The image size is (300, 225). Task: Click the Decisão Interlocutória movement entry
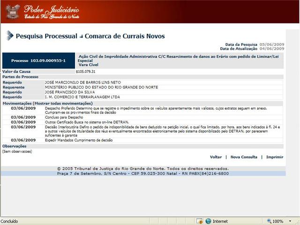point(163,131)
